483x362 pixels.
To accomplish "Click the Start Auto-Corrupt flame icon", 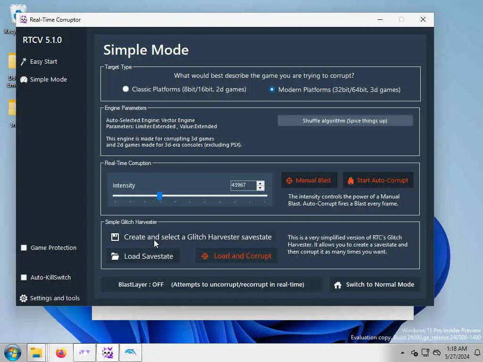I will (350, 181).
